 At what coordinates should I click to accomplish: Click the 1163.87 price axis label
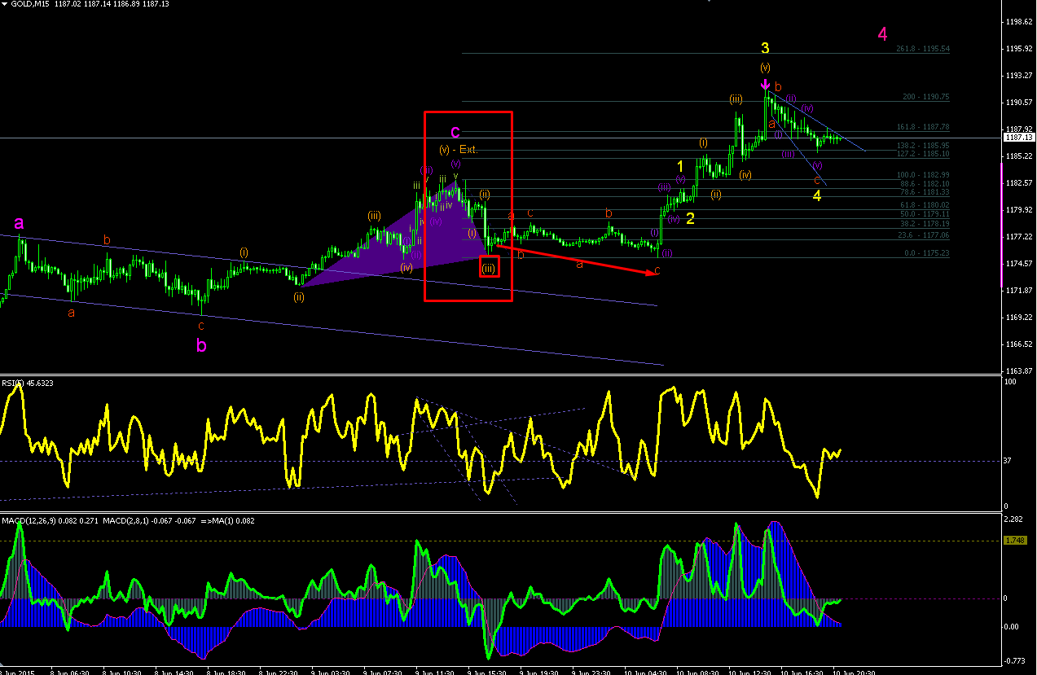coord(1018,371)
